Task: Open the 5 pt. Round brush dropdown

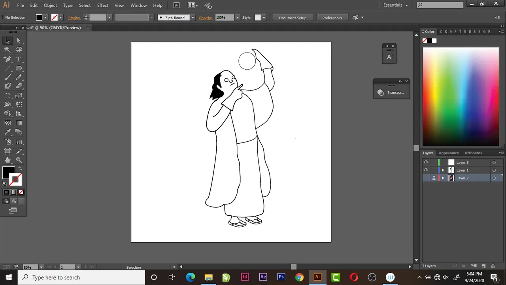Action: click(193, 17)
